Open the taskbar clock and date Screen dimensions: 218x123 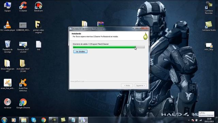click(209, 120)
